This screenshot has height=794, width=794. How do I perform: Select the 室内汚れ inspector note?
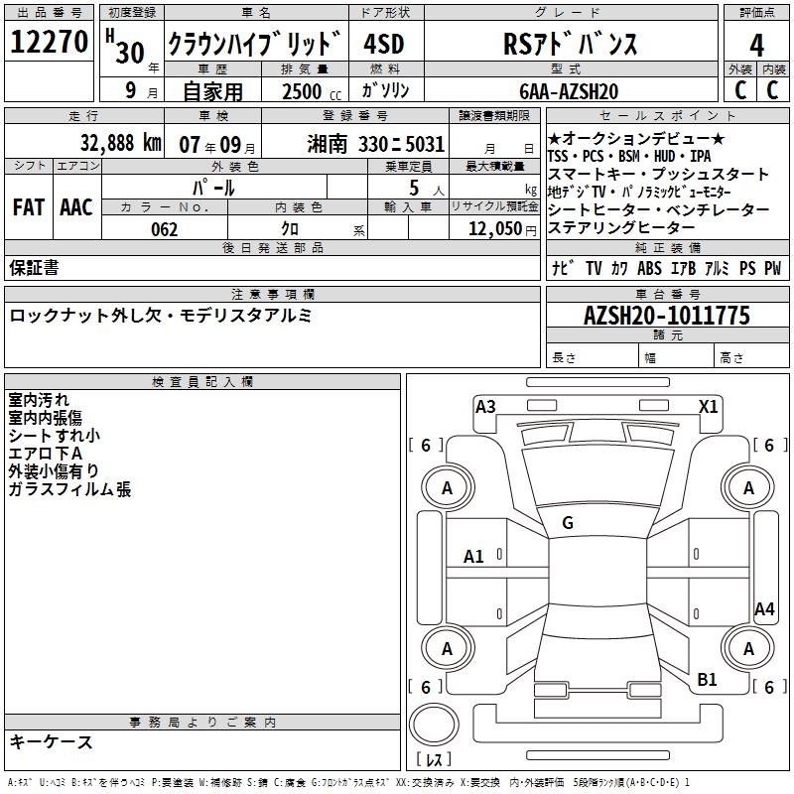pos(39,400)
